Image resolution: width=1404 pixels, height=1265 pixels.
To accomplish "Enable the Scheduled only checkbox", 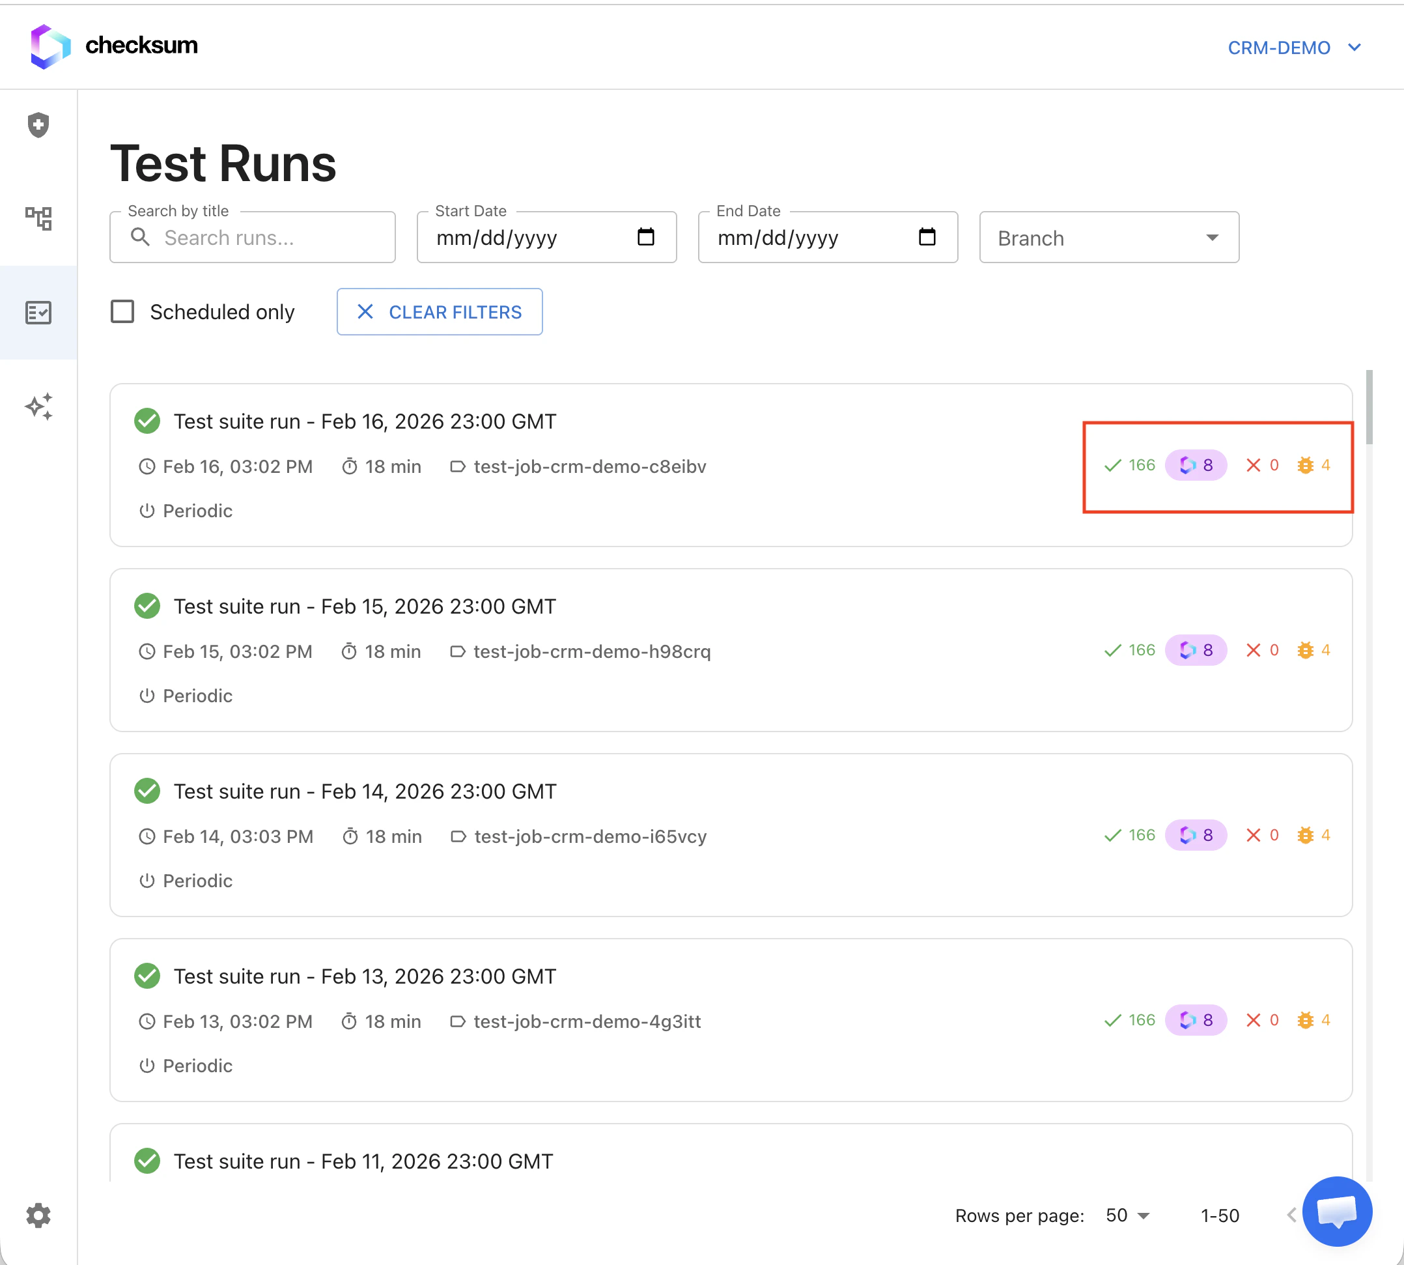I will 122,311.
